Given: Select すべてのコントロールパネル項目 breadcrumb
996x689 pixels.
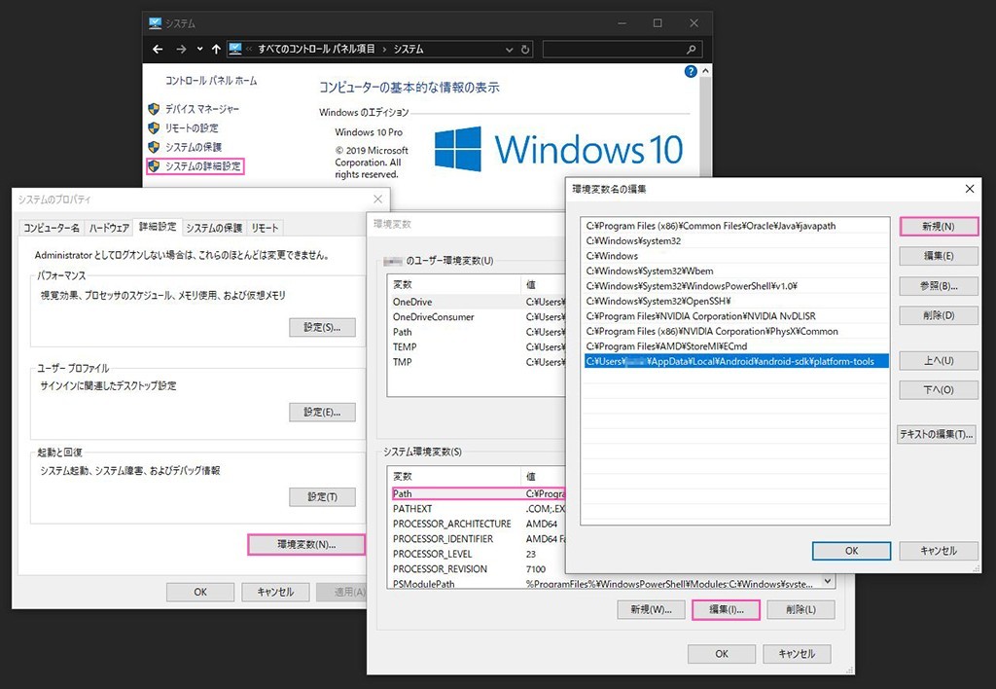Looking at the screenshot, I should coord(316,49).
